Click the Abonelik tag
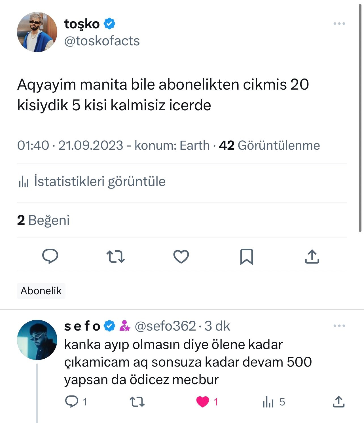Viewport: 364px width, 423px height. (41, 291)
